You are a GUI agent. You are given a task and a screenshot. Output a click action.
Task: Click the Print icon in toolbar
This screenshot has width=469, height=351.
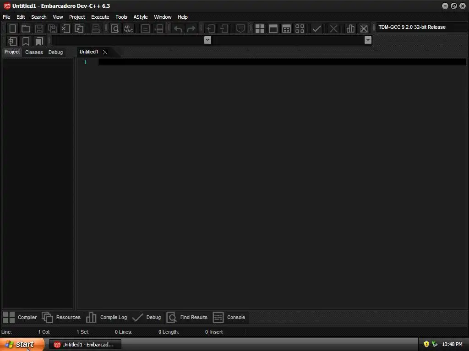pyautogui.click(x=96, y=29)
